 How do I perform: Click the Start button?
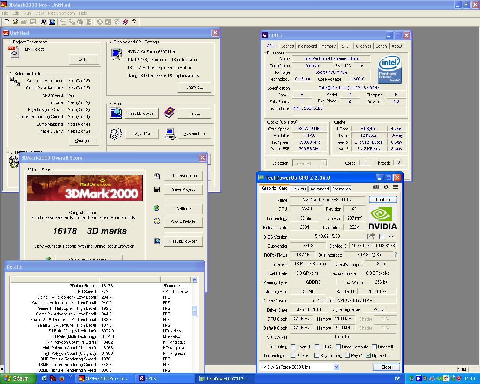(x=18, y=378)
